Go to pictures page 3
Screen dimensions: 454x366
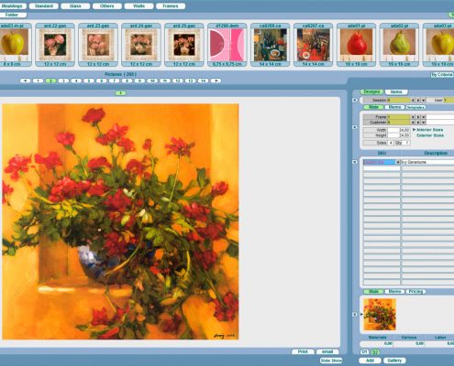tap(63, 81)
